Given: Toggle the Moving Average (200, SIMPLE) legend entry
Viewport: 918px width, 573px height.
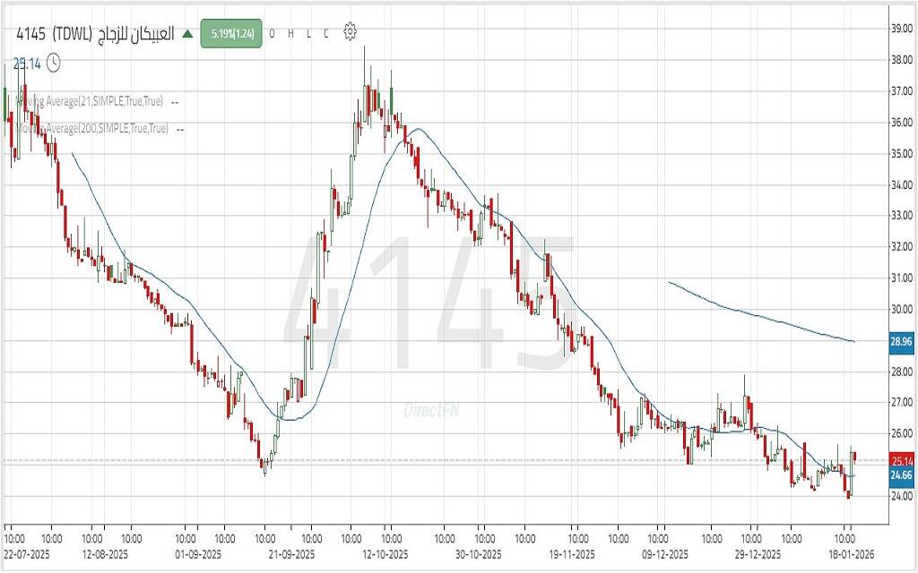Looking at the screenshot, I should pyautogui.click(x=90, y=129).
